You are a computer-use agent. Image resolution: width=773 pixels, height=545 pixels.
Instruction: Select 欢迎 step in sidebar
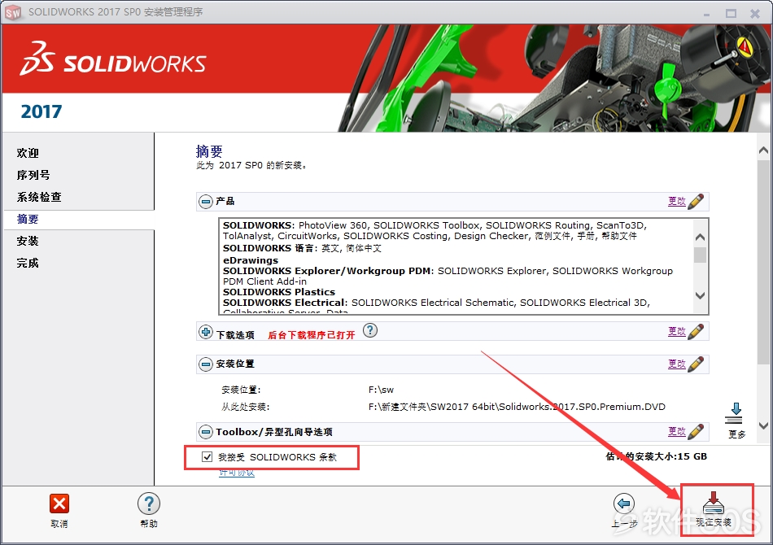pyautogui.click(x=28, y=153)
